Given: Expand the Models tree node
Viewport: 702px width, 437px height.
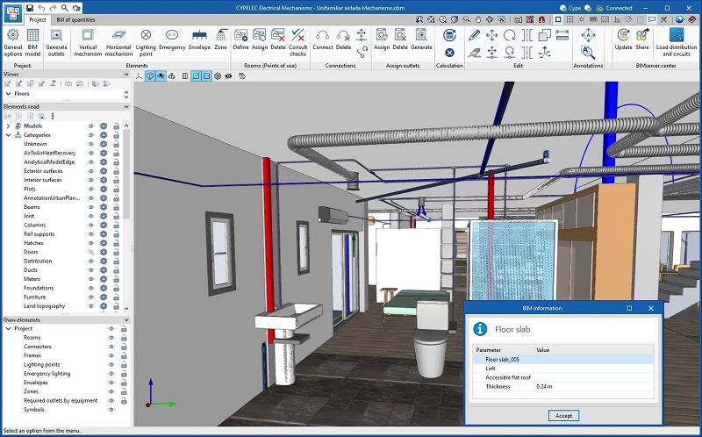Looking at the screenshot, I should tap(8, 126).
